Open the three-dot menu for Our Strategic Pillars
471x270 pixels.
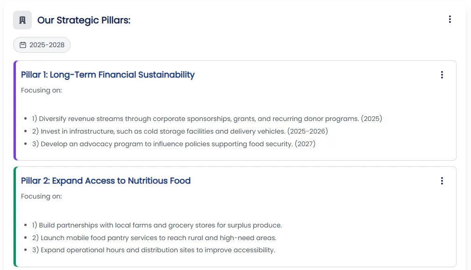pos(450,20)
